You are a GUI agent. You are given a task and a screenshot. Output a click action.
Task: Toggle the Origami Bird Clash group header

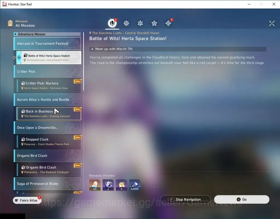(x=47, y=155)
